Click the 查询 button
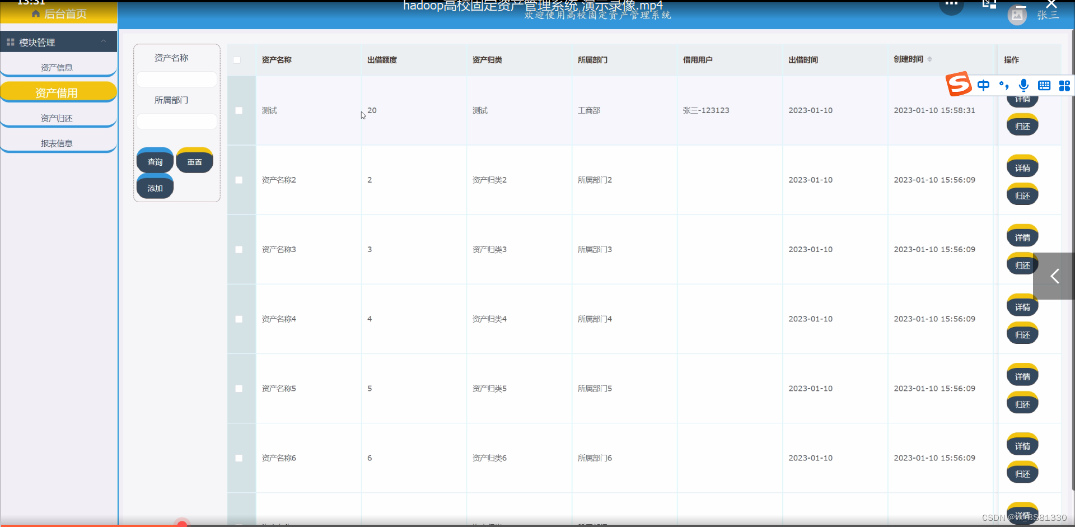 click(155, 161)
